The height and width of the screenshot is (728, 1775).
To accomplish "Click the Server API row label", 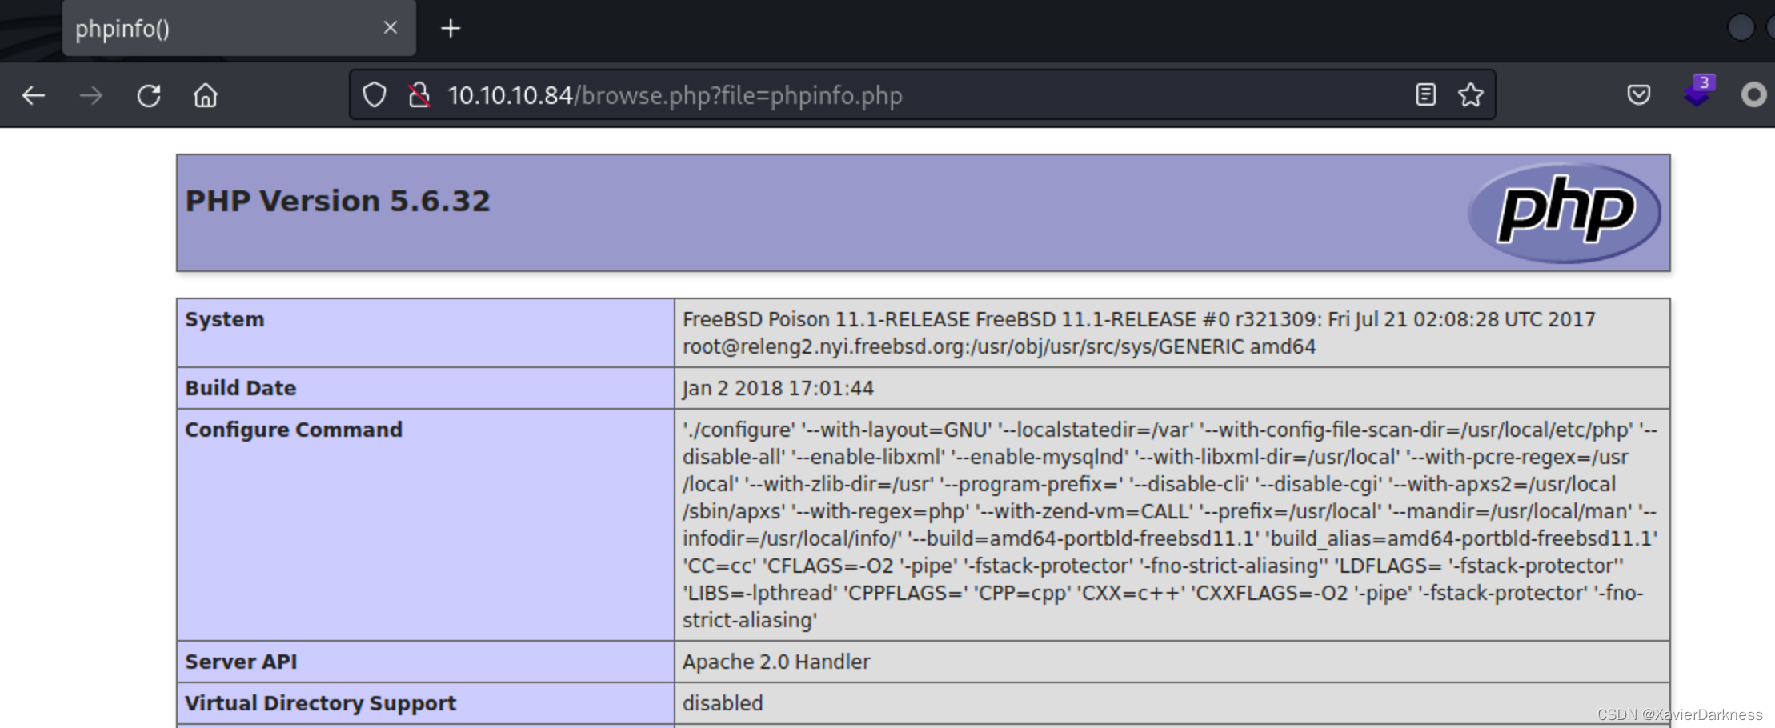I will point(240,662).
